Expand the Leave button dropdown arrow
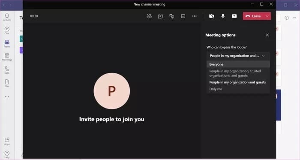Screen dimensions: 300x160 click(267, 16)
